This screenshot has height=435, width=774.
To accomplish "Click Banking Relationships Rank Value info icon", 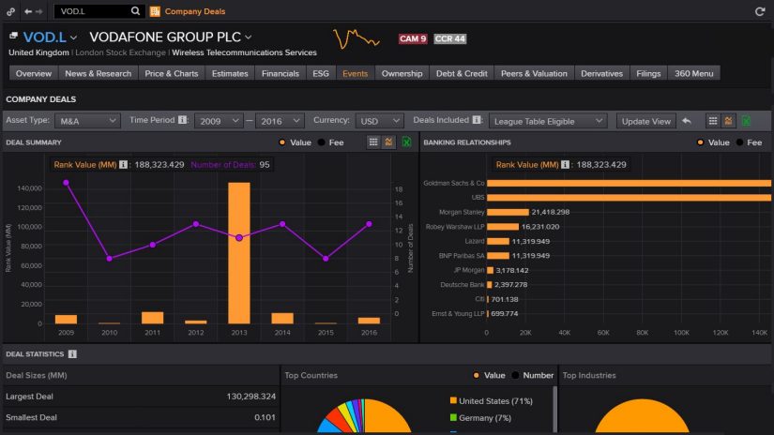I will pyautogui.click(x=565, y=165).
